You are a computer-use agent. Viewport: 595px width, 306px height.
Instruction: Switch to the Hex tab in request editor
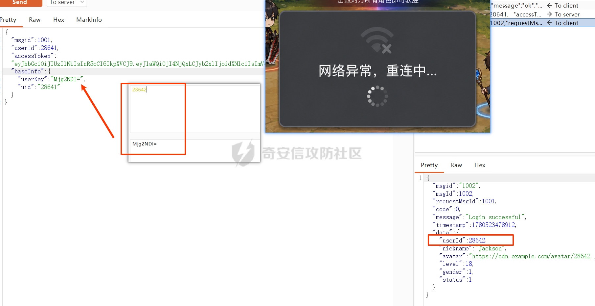pos(58,20)
